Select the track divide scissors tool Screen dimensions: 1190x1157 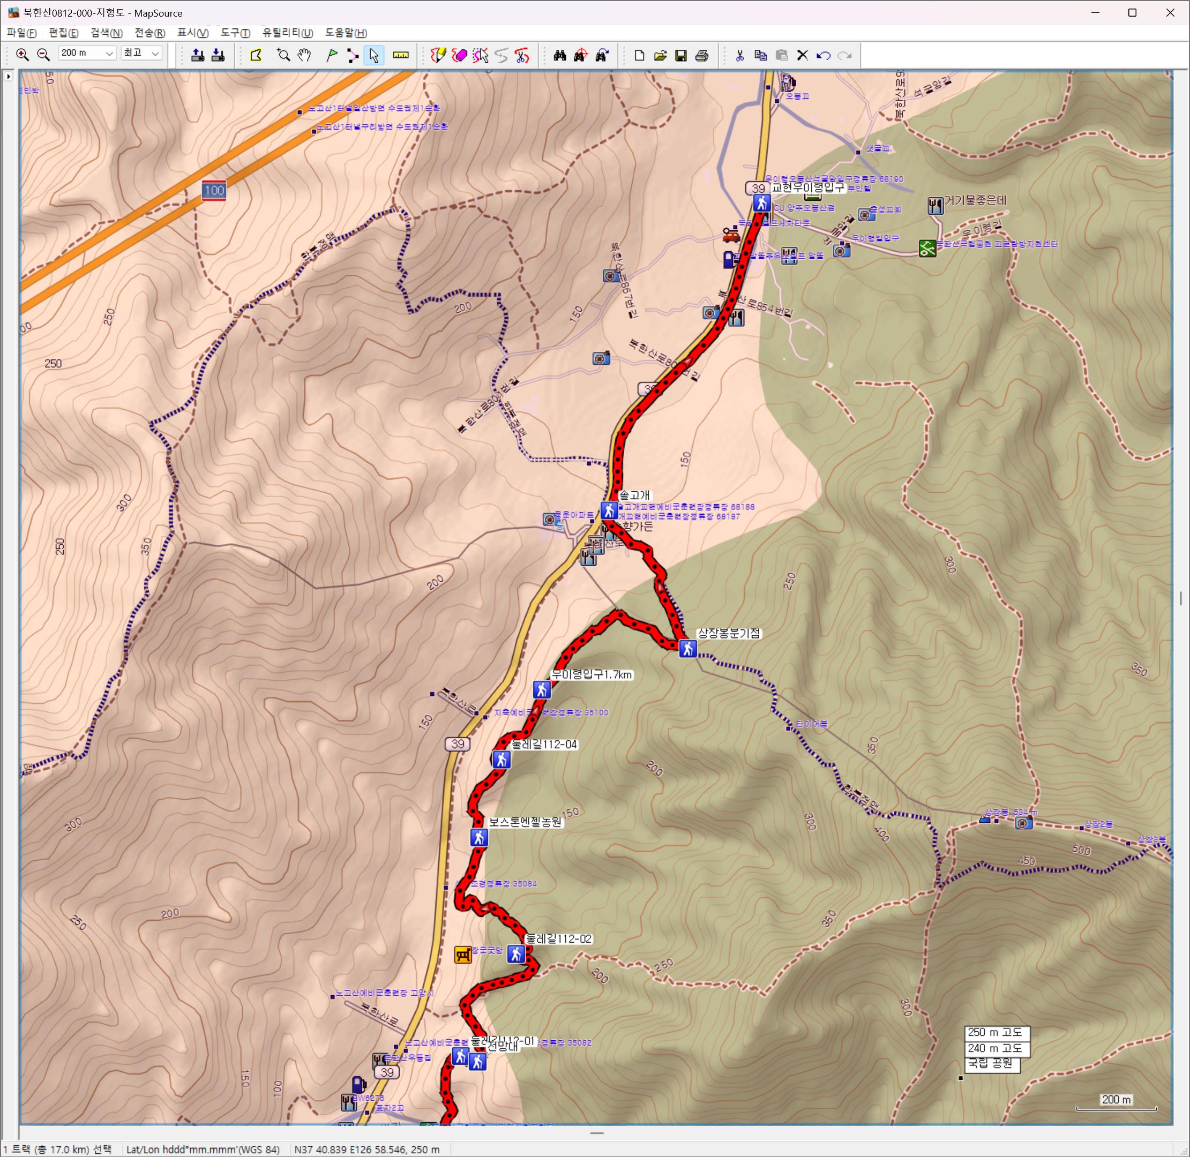[x=521, y=55]
